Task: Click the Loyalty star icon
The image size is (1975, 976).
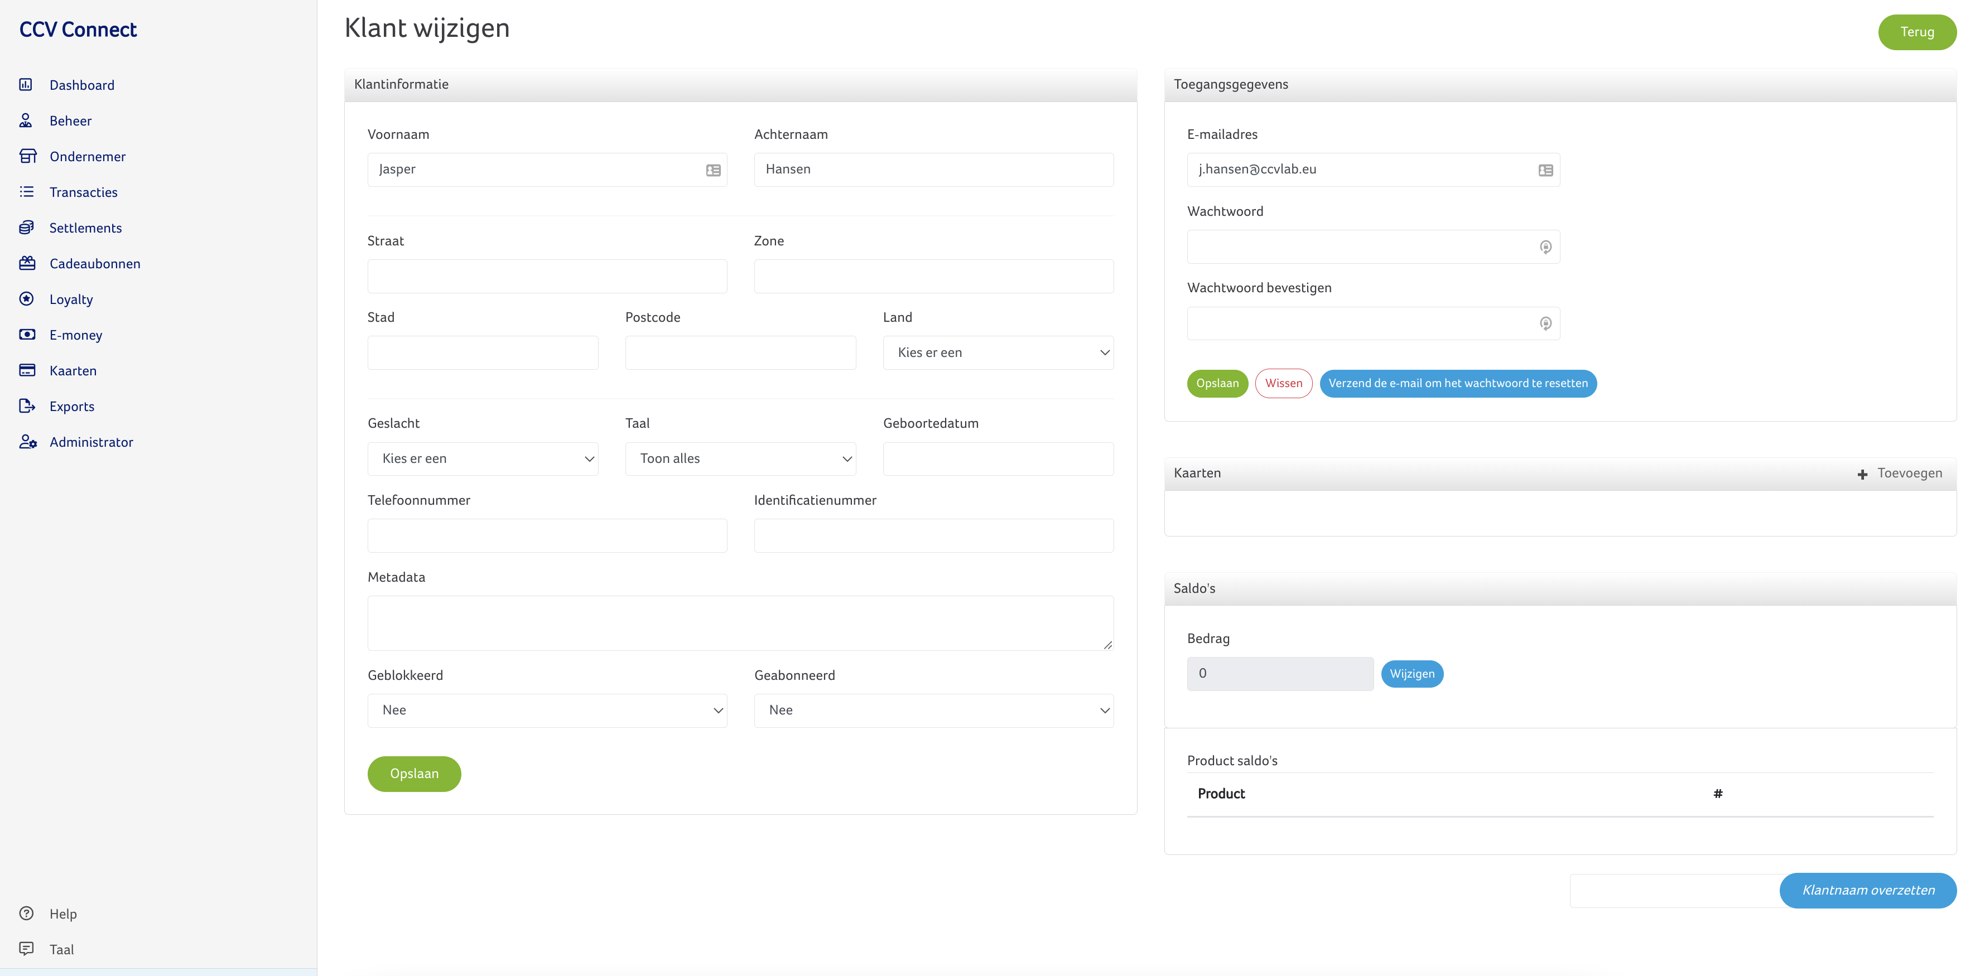Action: point(27,299)
